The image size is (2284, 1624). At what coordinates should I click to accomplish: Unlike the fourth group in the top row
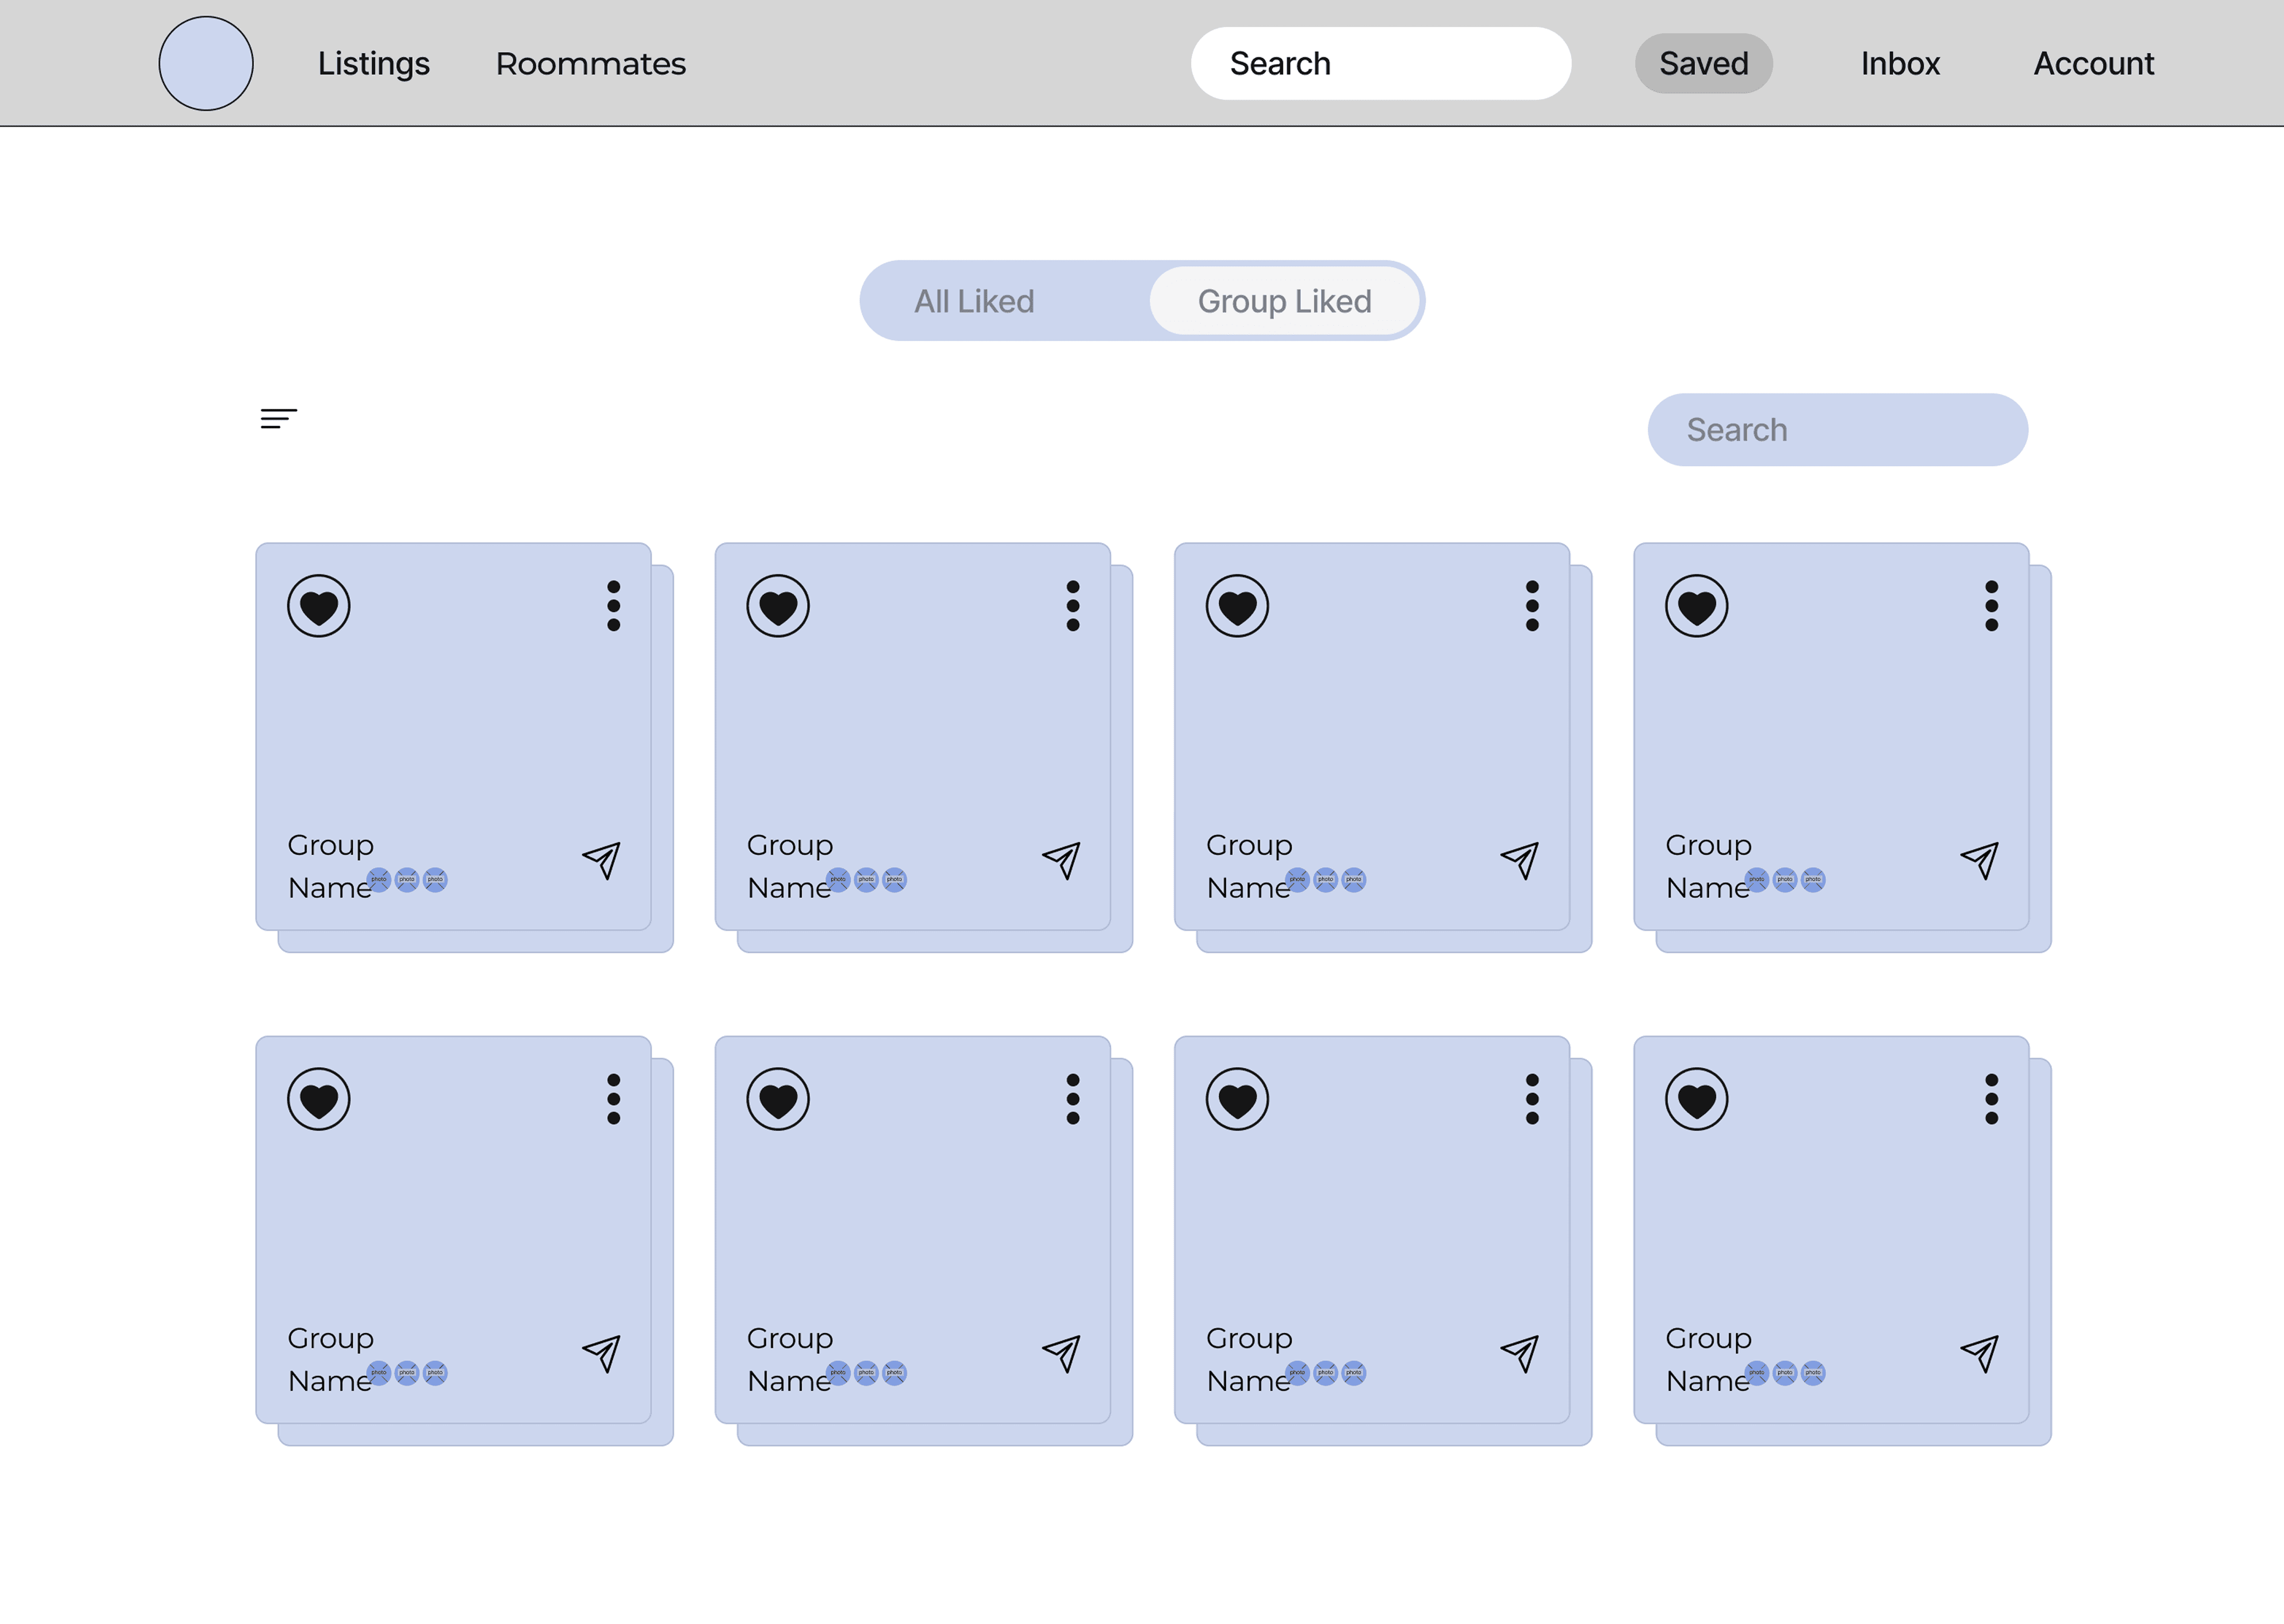coord(1697,606)
